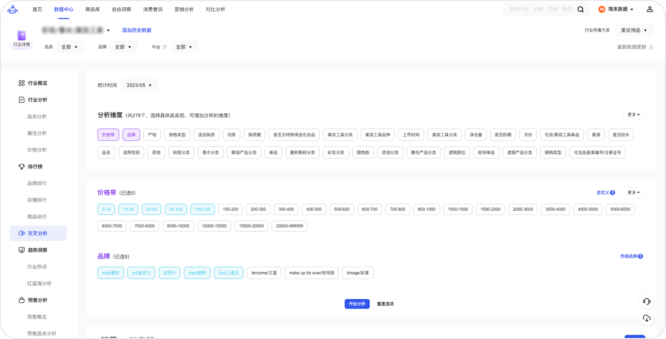
Task: Click the 排行榜 trophy icon in sidebar
Action: point(21,166)
